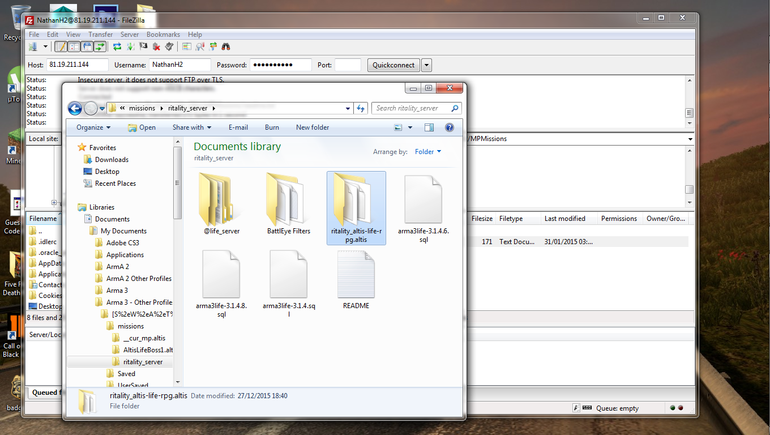
Task: Toggle directory comparison icon
Action: click(199, 46)
